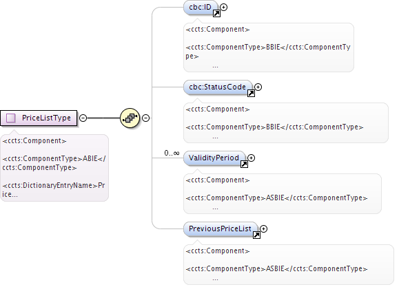Collapse the sequence compositor children
This screenshot has width=399, height=287.
point(145,118)
